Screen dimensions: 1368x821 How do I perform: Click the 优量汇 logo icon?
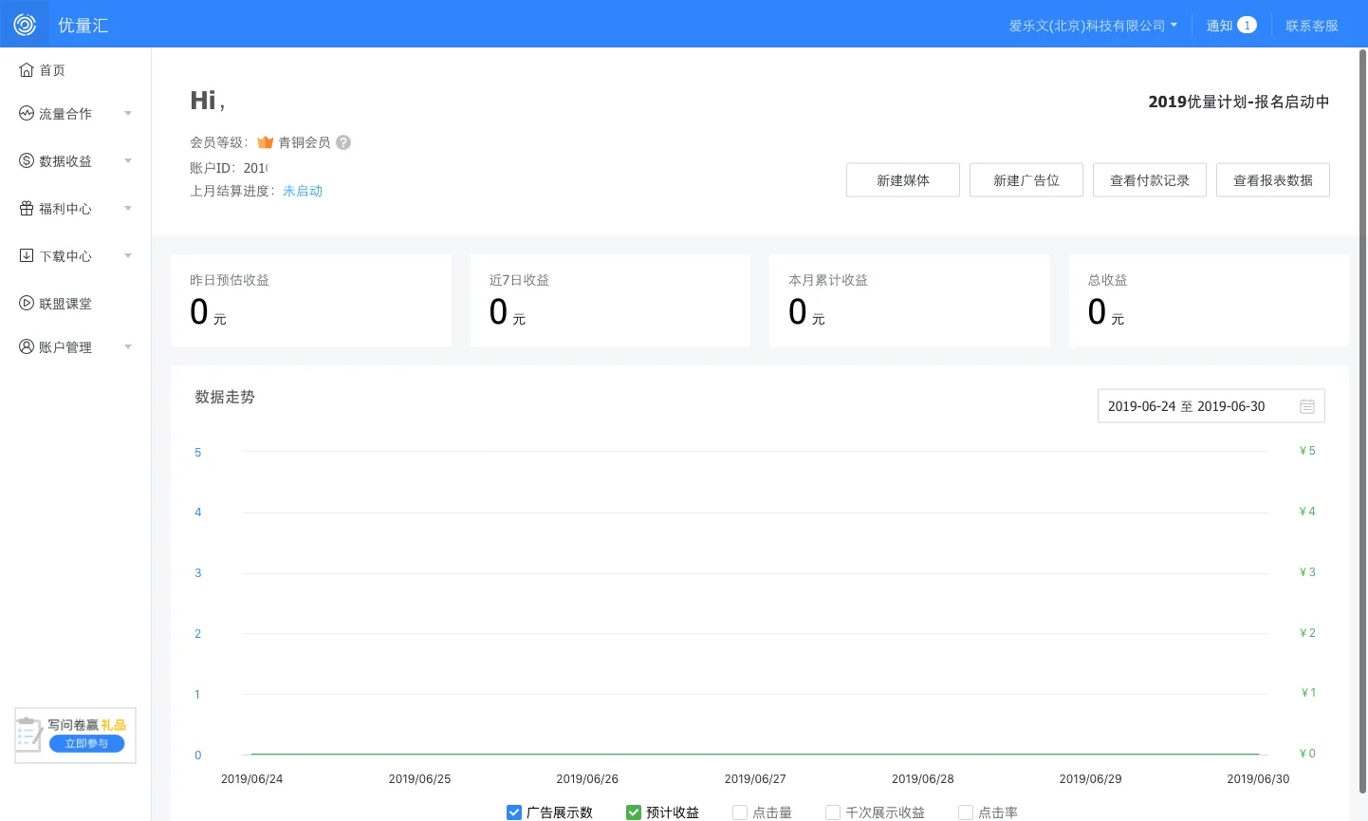(25, 25)
